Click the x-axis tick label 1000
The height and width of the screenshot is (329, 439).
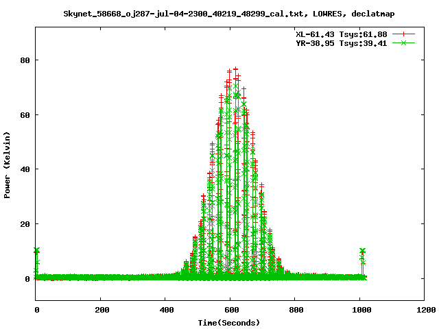click(x=361, y=310)
